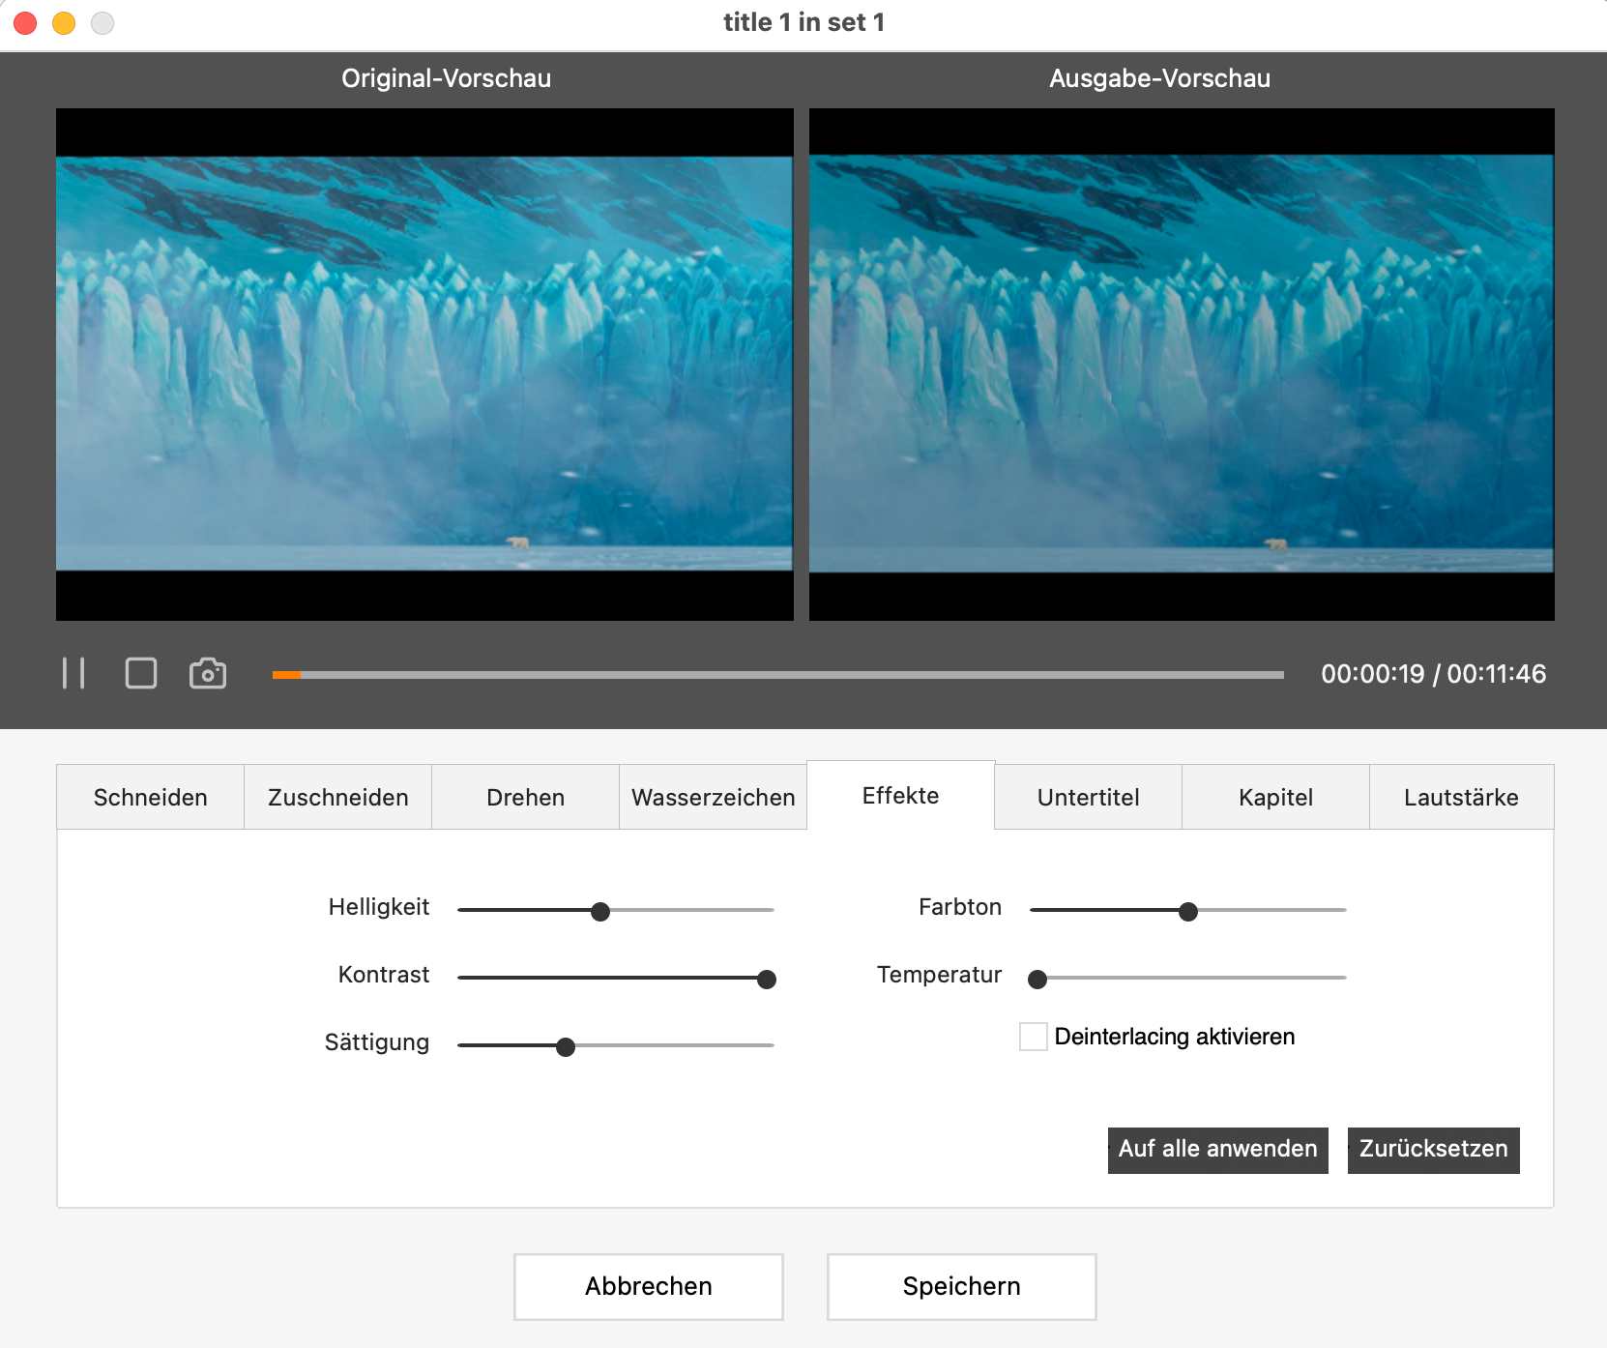The image size is (1607, 1348).
Task: Click the Auf alle anwenden button
Action: click(1217, 1150)
